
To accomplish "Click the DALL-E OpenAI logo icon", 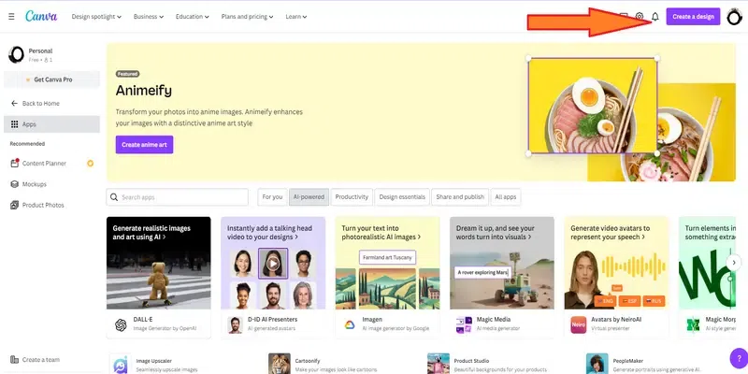I will (121, 324).
